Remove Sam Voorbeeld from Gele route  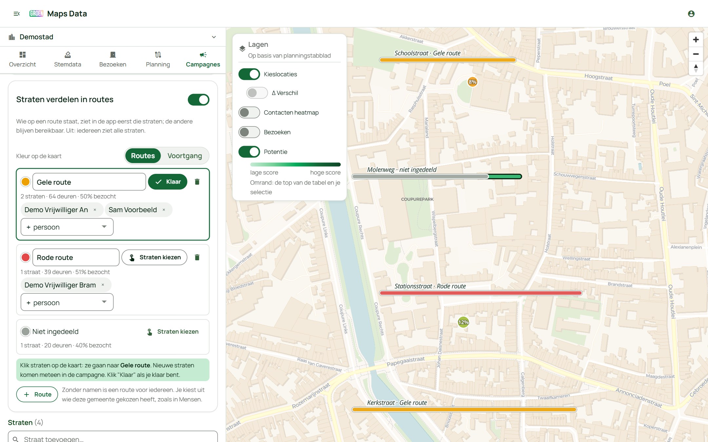[164, 210]
